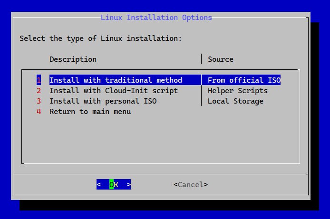Viewport: 330px width, 219px height.
Task: Click the red number 3 tag
Action: coord(39,101)
